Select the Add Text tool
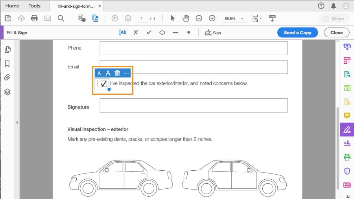The image size is (354, 199). tap(123, 33)
